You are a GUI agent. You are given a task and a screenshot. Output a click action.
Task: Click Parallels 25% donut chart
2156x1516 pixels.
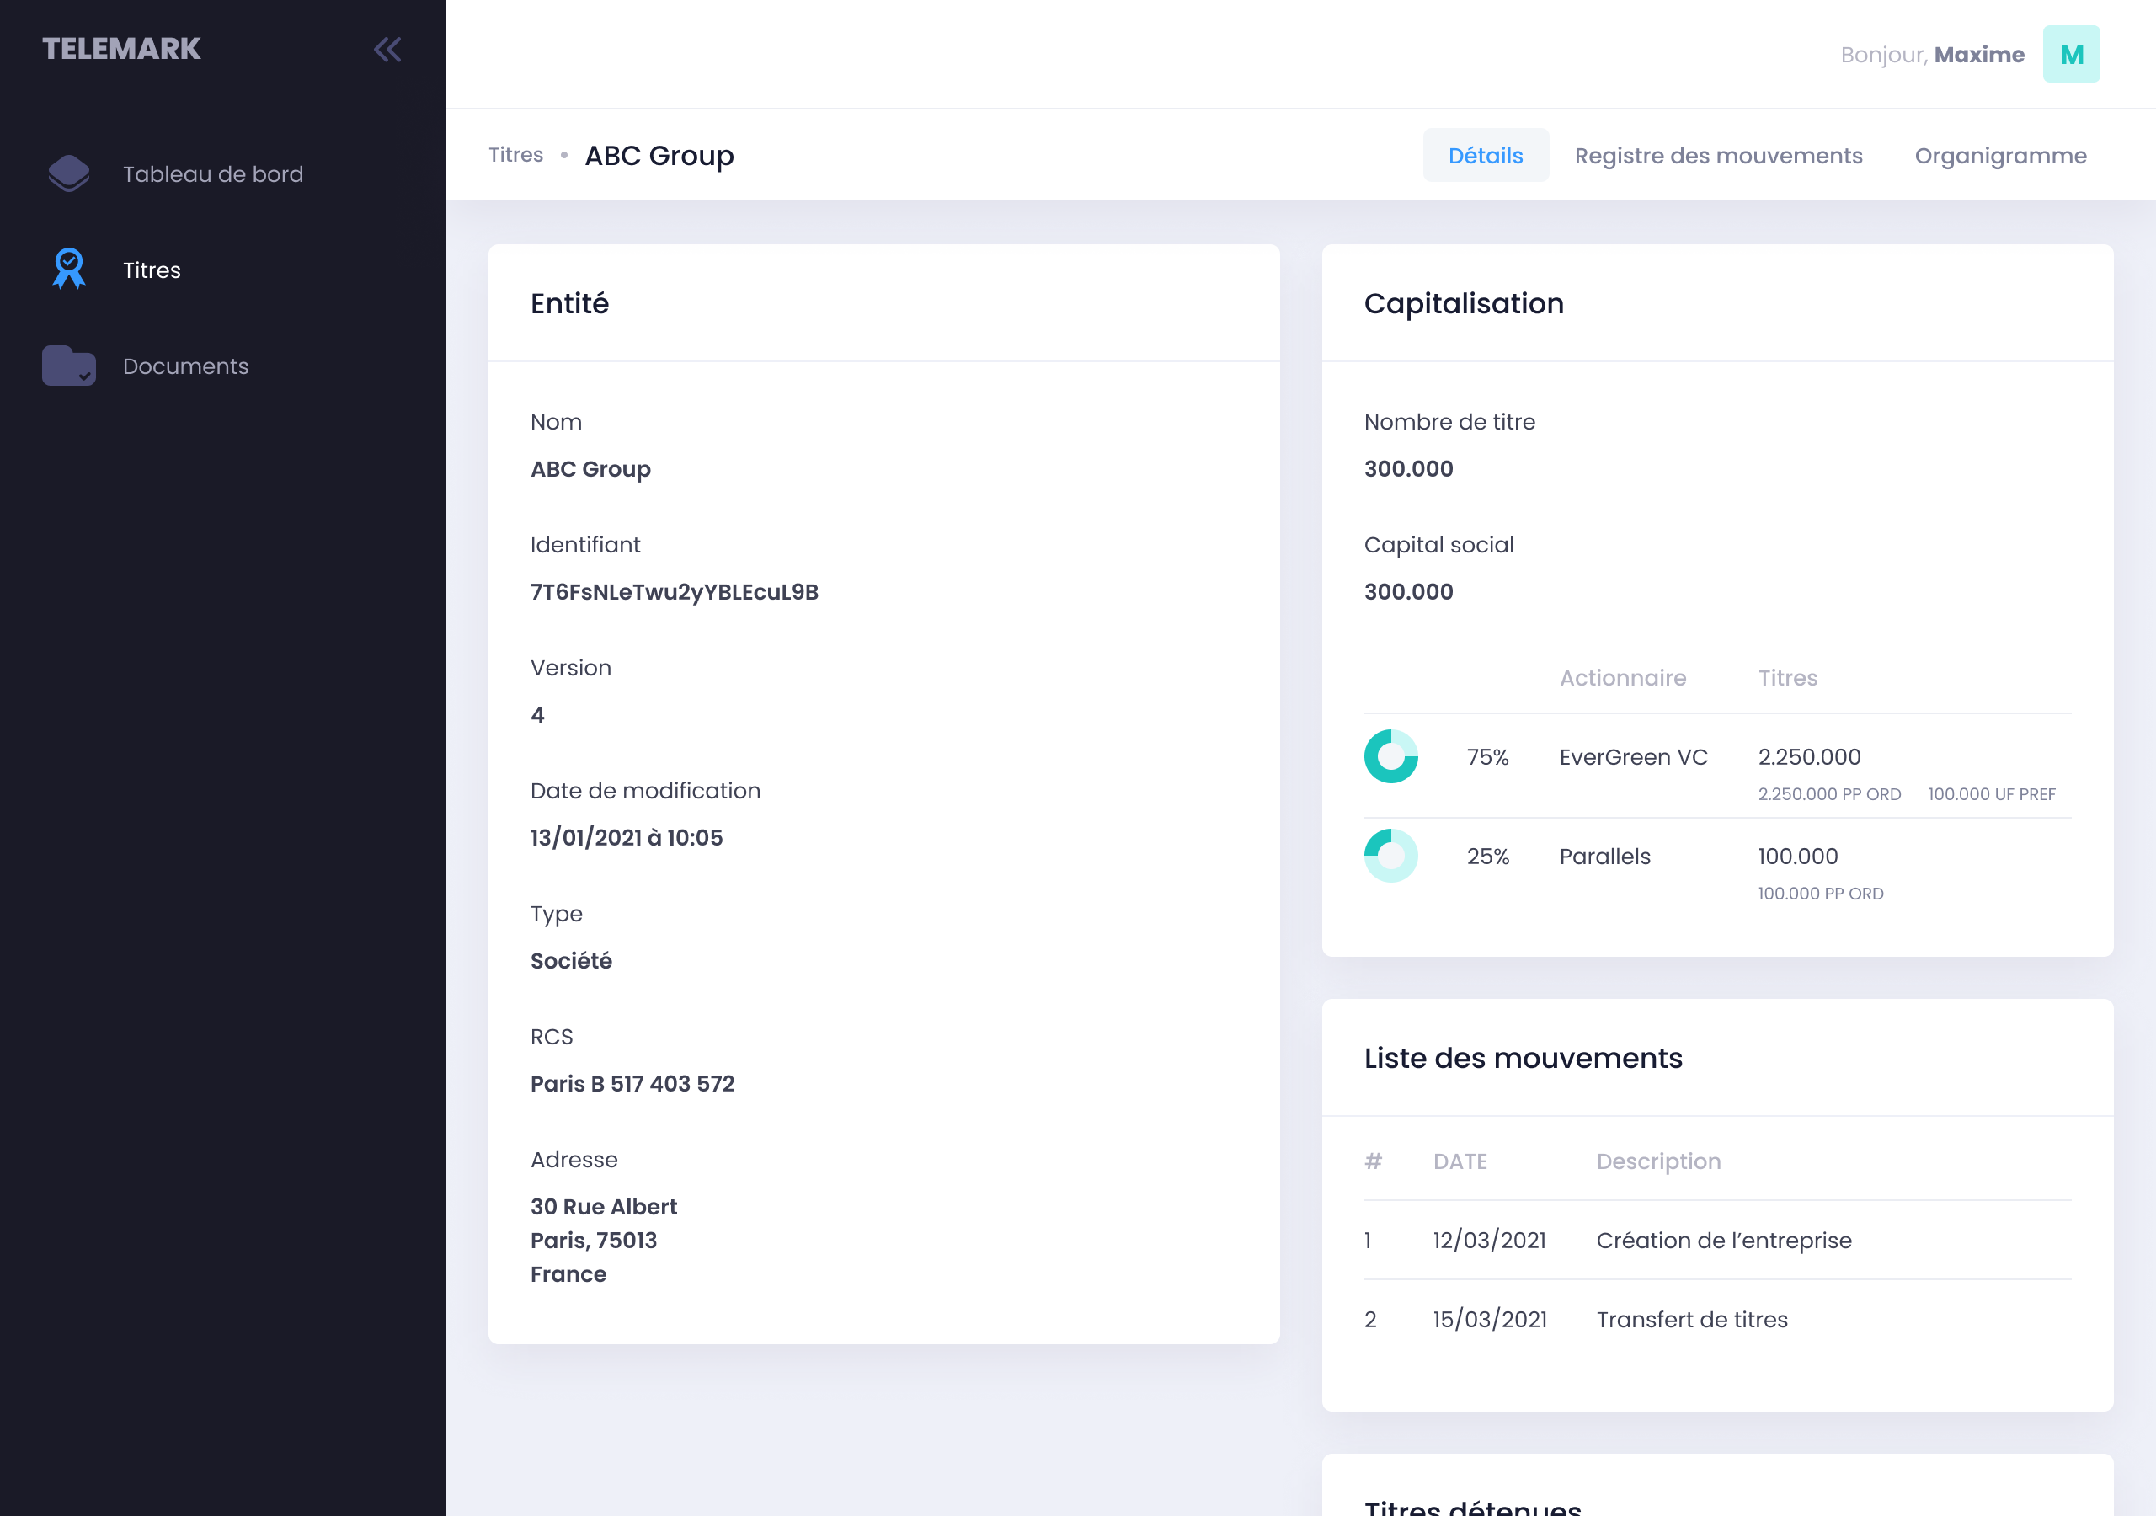click(1390, 856)
